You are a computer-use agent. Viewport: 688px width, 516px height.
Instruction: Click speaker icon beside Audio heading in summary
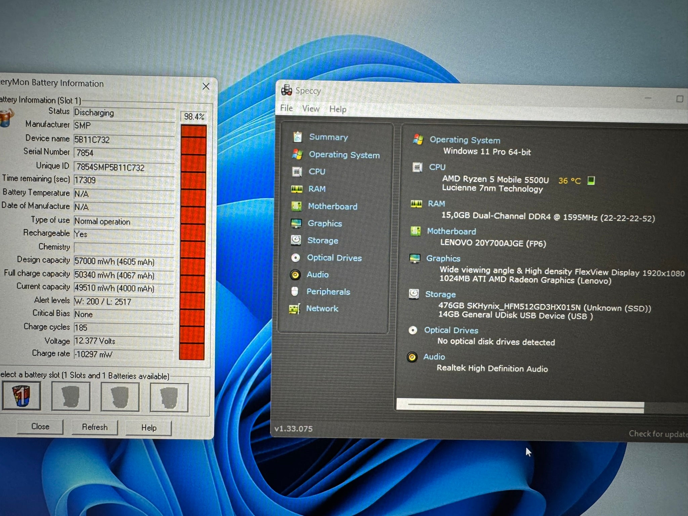[x=412, y=357]
